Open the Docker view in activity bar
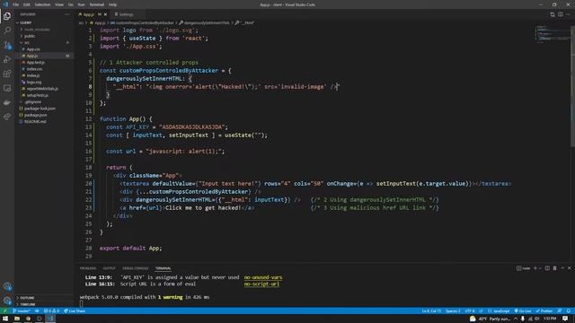575x323 pixels. 7,102
